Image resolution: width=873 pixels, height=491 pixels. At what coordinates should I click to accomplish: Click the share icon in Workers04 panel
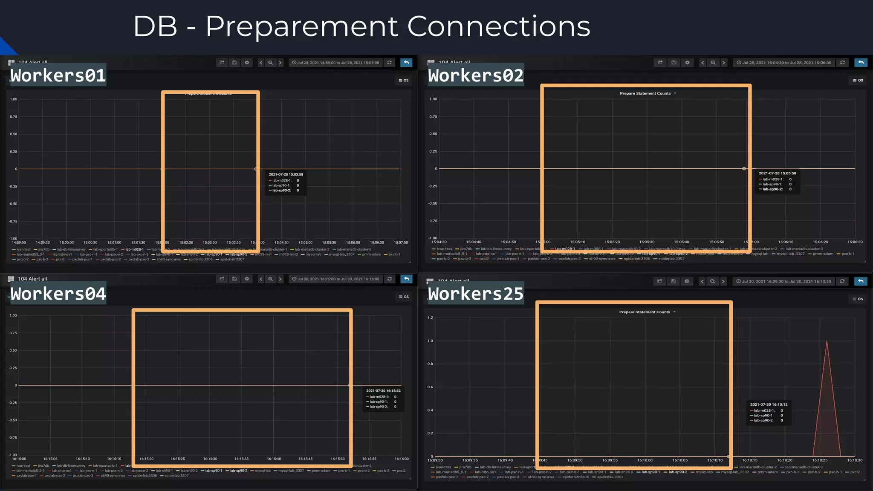[222, 279]
